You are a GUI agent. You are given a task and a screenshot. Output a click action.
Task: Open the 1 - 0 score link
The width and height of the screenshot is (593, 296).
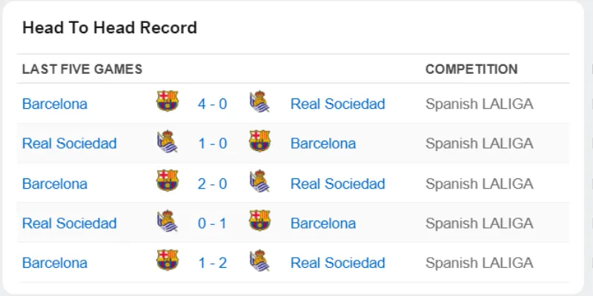pyautogui.click(x=213, y=144)
